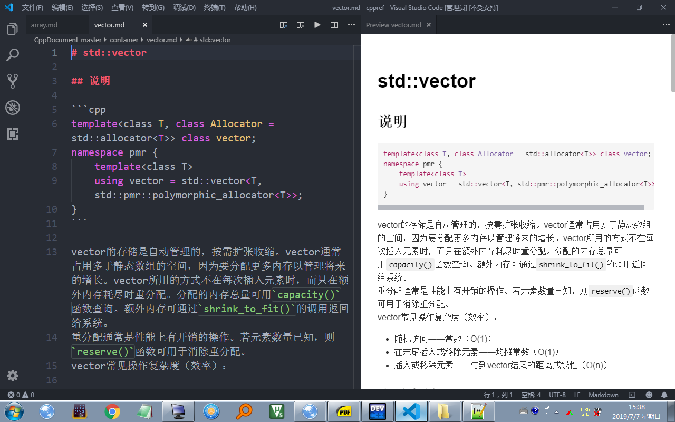The width and height of the screenshot is (675, 422).
Task: Change LF end-of-line sequence
Action: pyautogui.click(x=577, y=395)
